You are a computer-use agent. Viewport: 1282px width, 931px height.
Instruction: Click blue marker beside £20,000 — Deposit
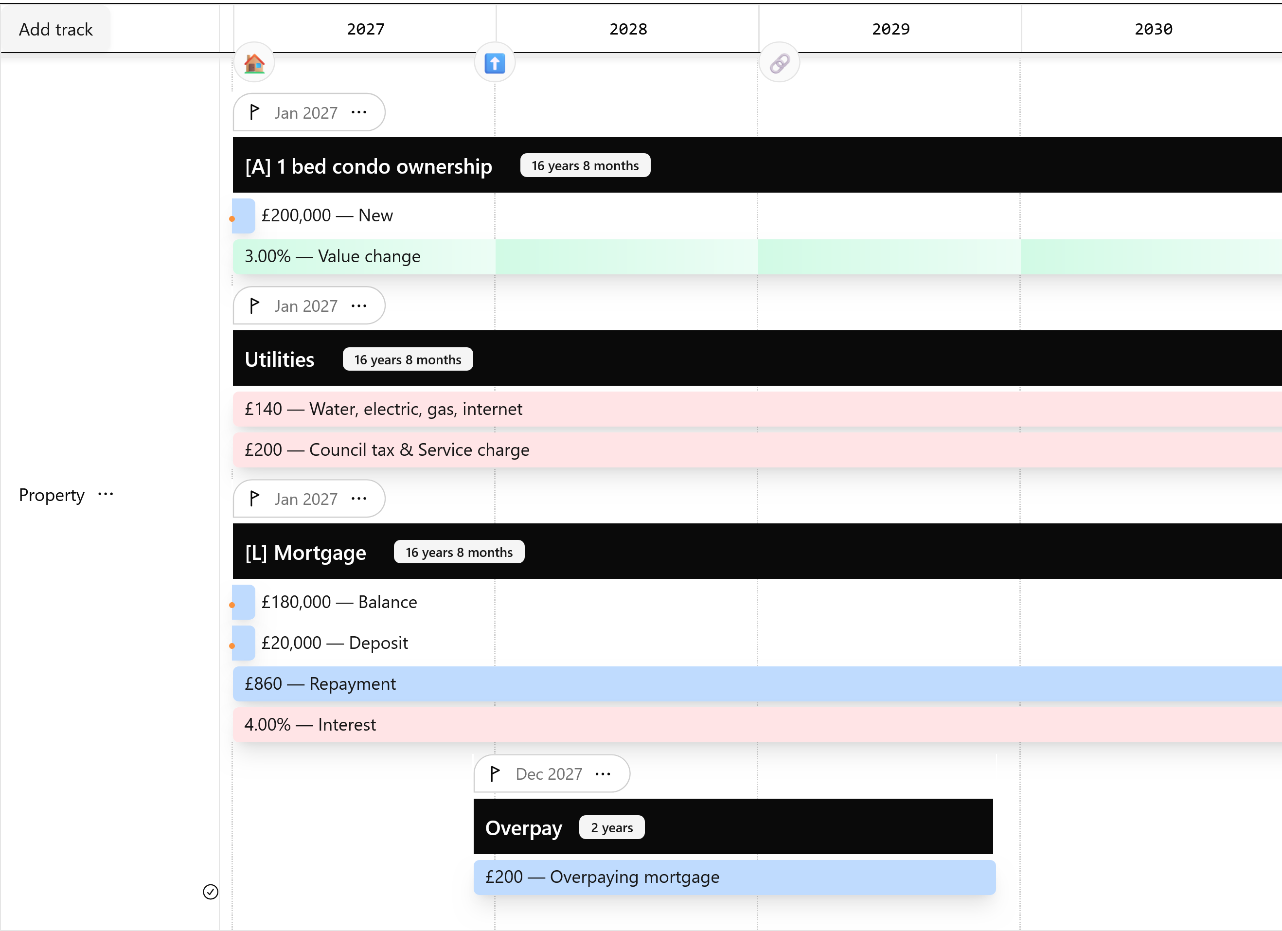(x=244, y=643)
